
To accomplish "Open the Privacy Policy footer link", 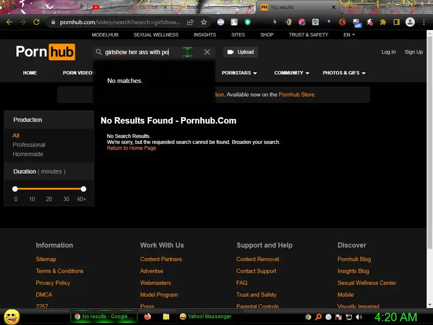I will click(53, 283).
